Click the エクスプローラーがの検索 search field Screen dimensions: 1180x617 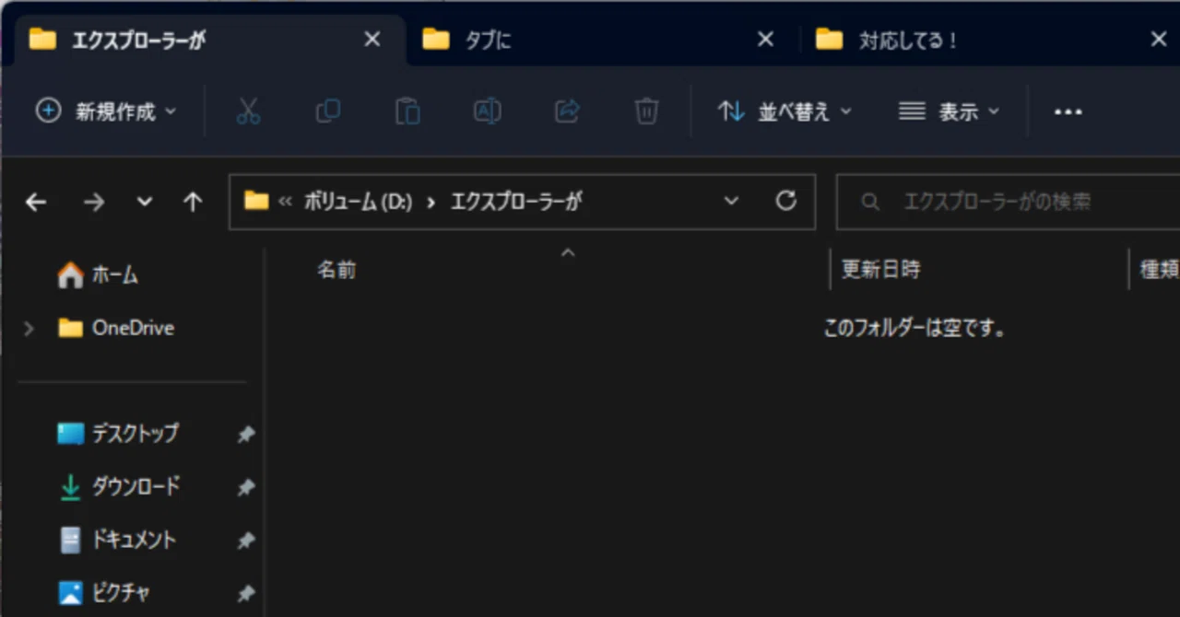pyautogui.click(x=1008, y=202)
